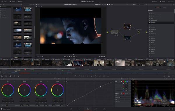Switch to the Deliver page tab
Image resolution: width=175 pixels, height=111 pixels.
[104, 109]
